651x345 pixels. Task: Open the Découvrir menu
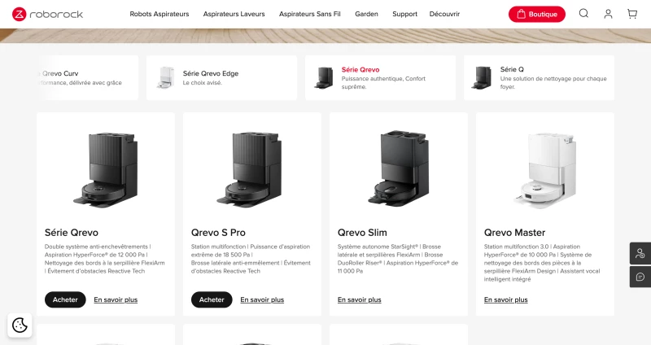click(444, 14)
